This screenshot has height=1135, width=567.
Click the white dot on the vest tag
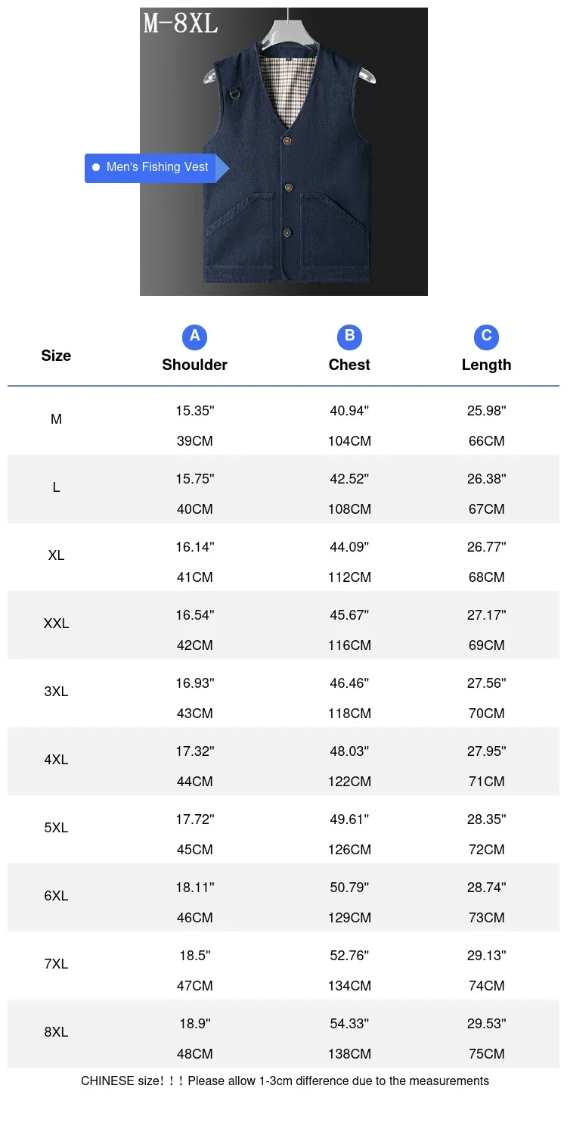tap(96, 167)
